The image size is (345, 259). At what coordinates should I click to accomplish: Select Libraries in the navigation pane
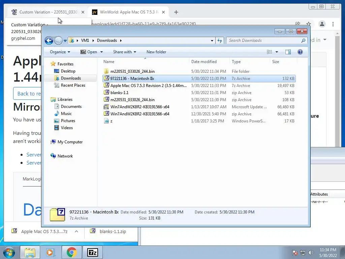pos(65,99)
